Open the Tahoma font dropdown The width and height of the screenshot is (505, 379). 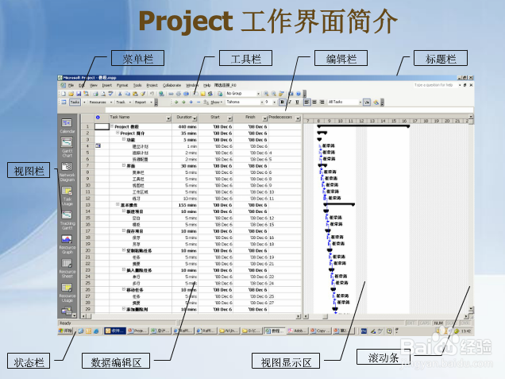[x=262, y=102]
